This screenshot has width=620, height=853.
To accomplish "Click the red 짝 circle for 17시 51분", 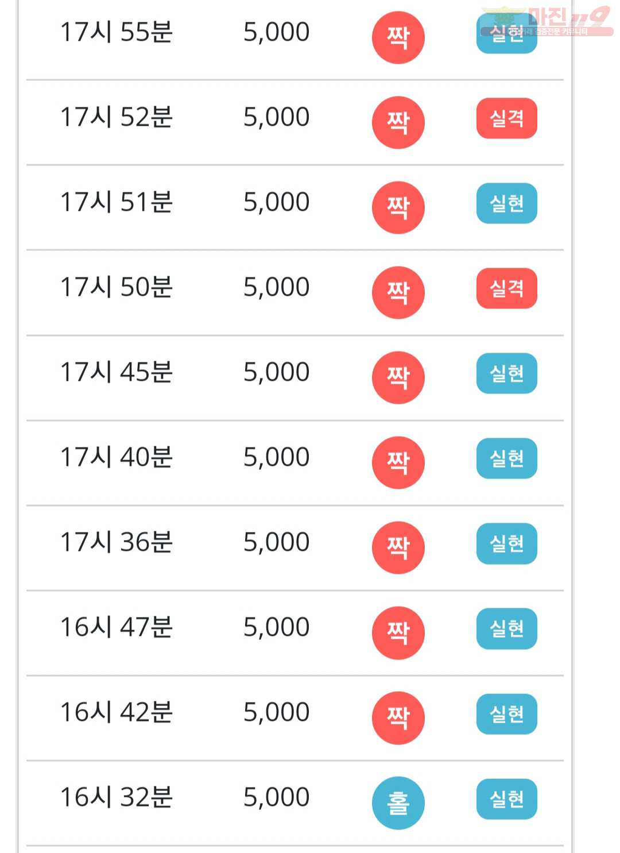I will click(x=398, y=207).
